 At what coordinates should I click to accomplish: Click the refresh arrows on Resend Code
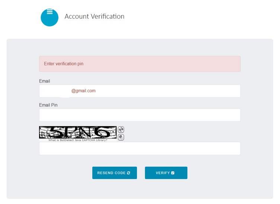point(128,173)
